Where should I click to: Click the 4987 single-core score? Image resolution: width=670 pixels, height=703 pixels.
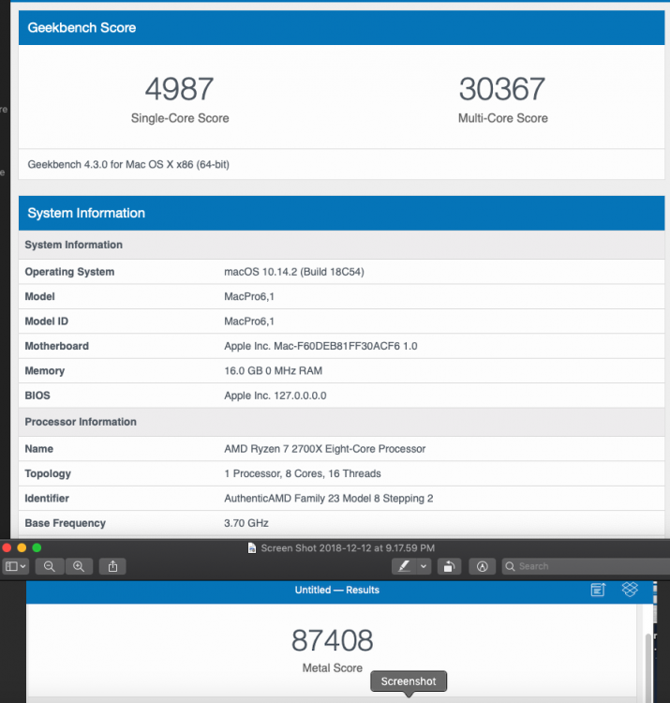[x=179, y=89]
